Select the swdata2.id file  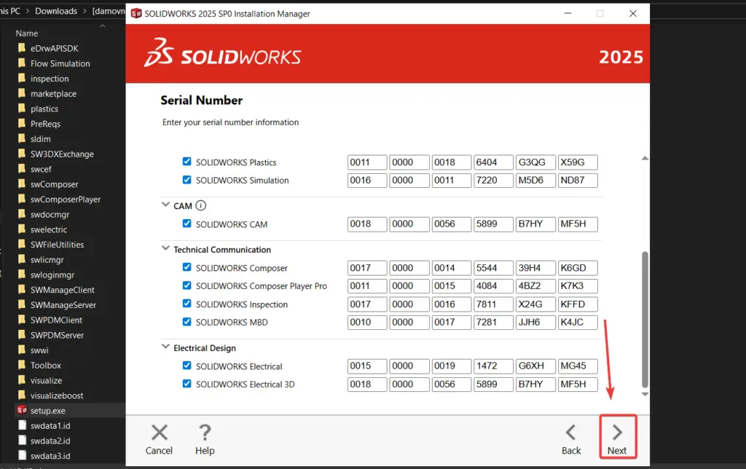(x=50, y=441)
